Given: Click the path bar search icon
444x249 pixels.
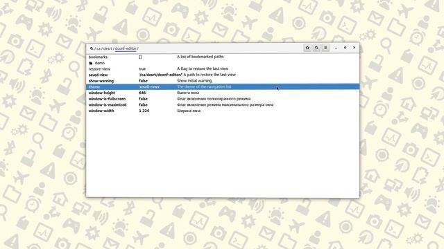Looking at the screenshot, I should [x=92, y=48].
